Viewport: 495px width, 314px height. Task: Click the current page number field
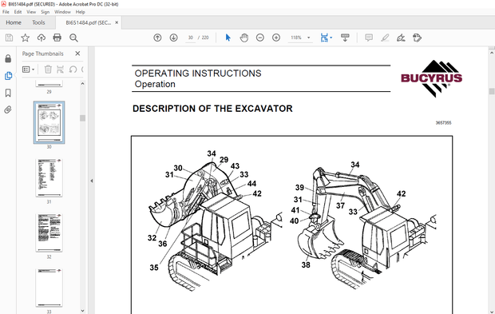pos(190,38)
